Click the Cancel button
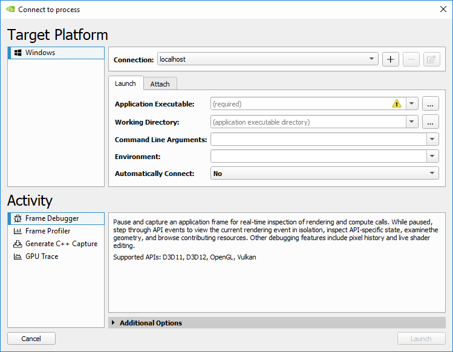The height and width of the screenshot is (352, 453). tap(31, 339)
